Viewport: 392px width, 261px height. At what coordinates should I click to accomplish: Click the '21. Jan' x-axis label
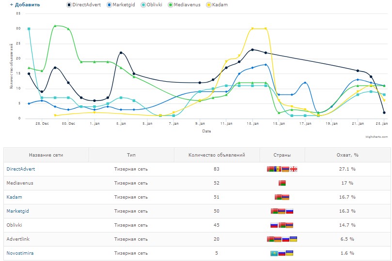(x=358, y=123)
